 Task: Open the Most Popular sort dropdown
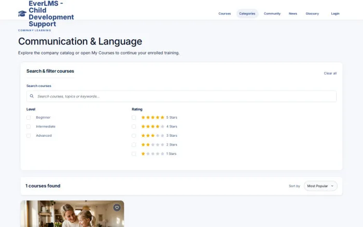coord(320,186)
